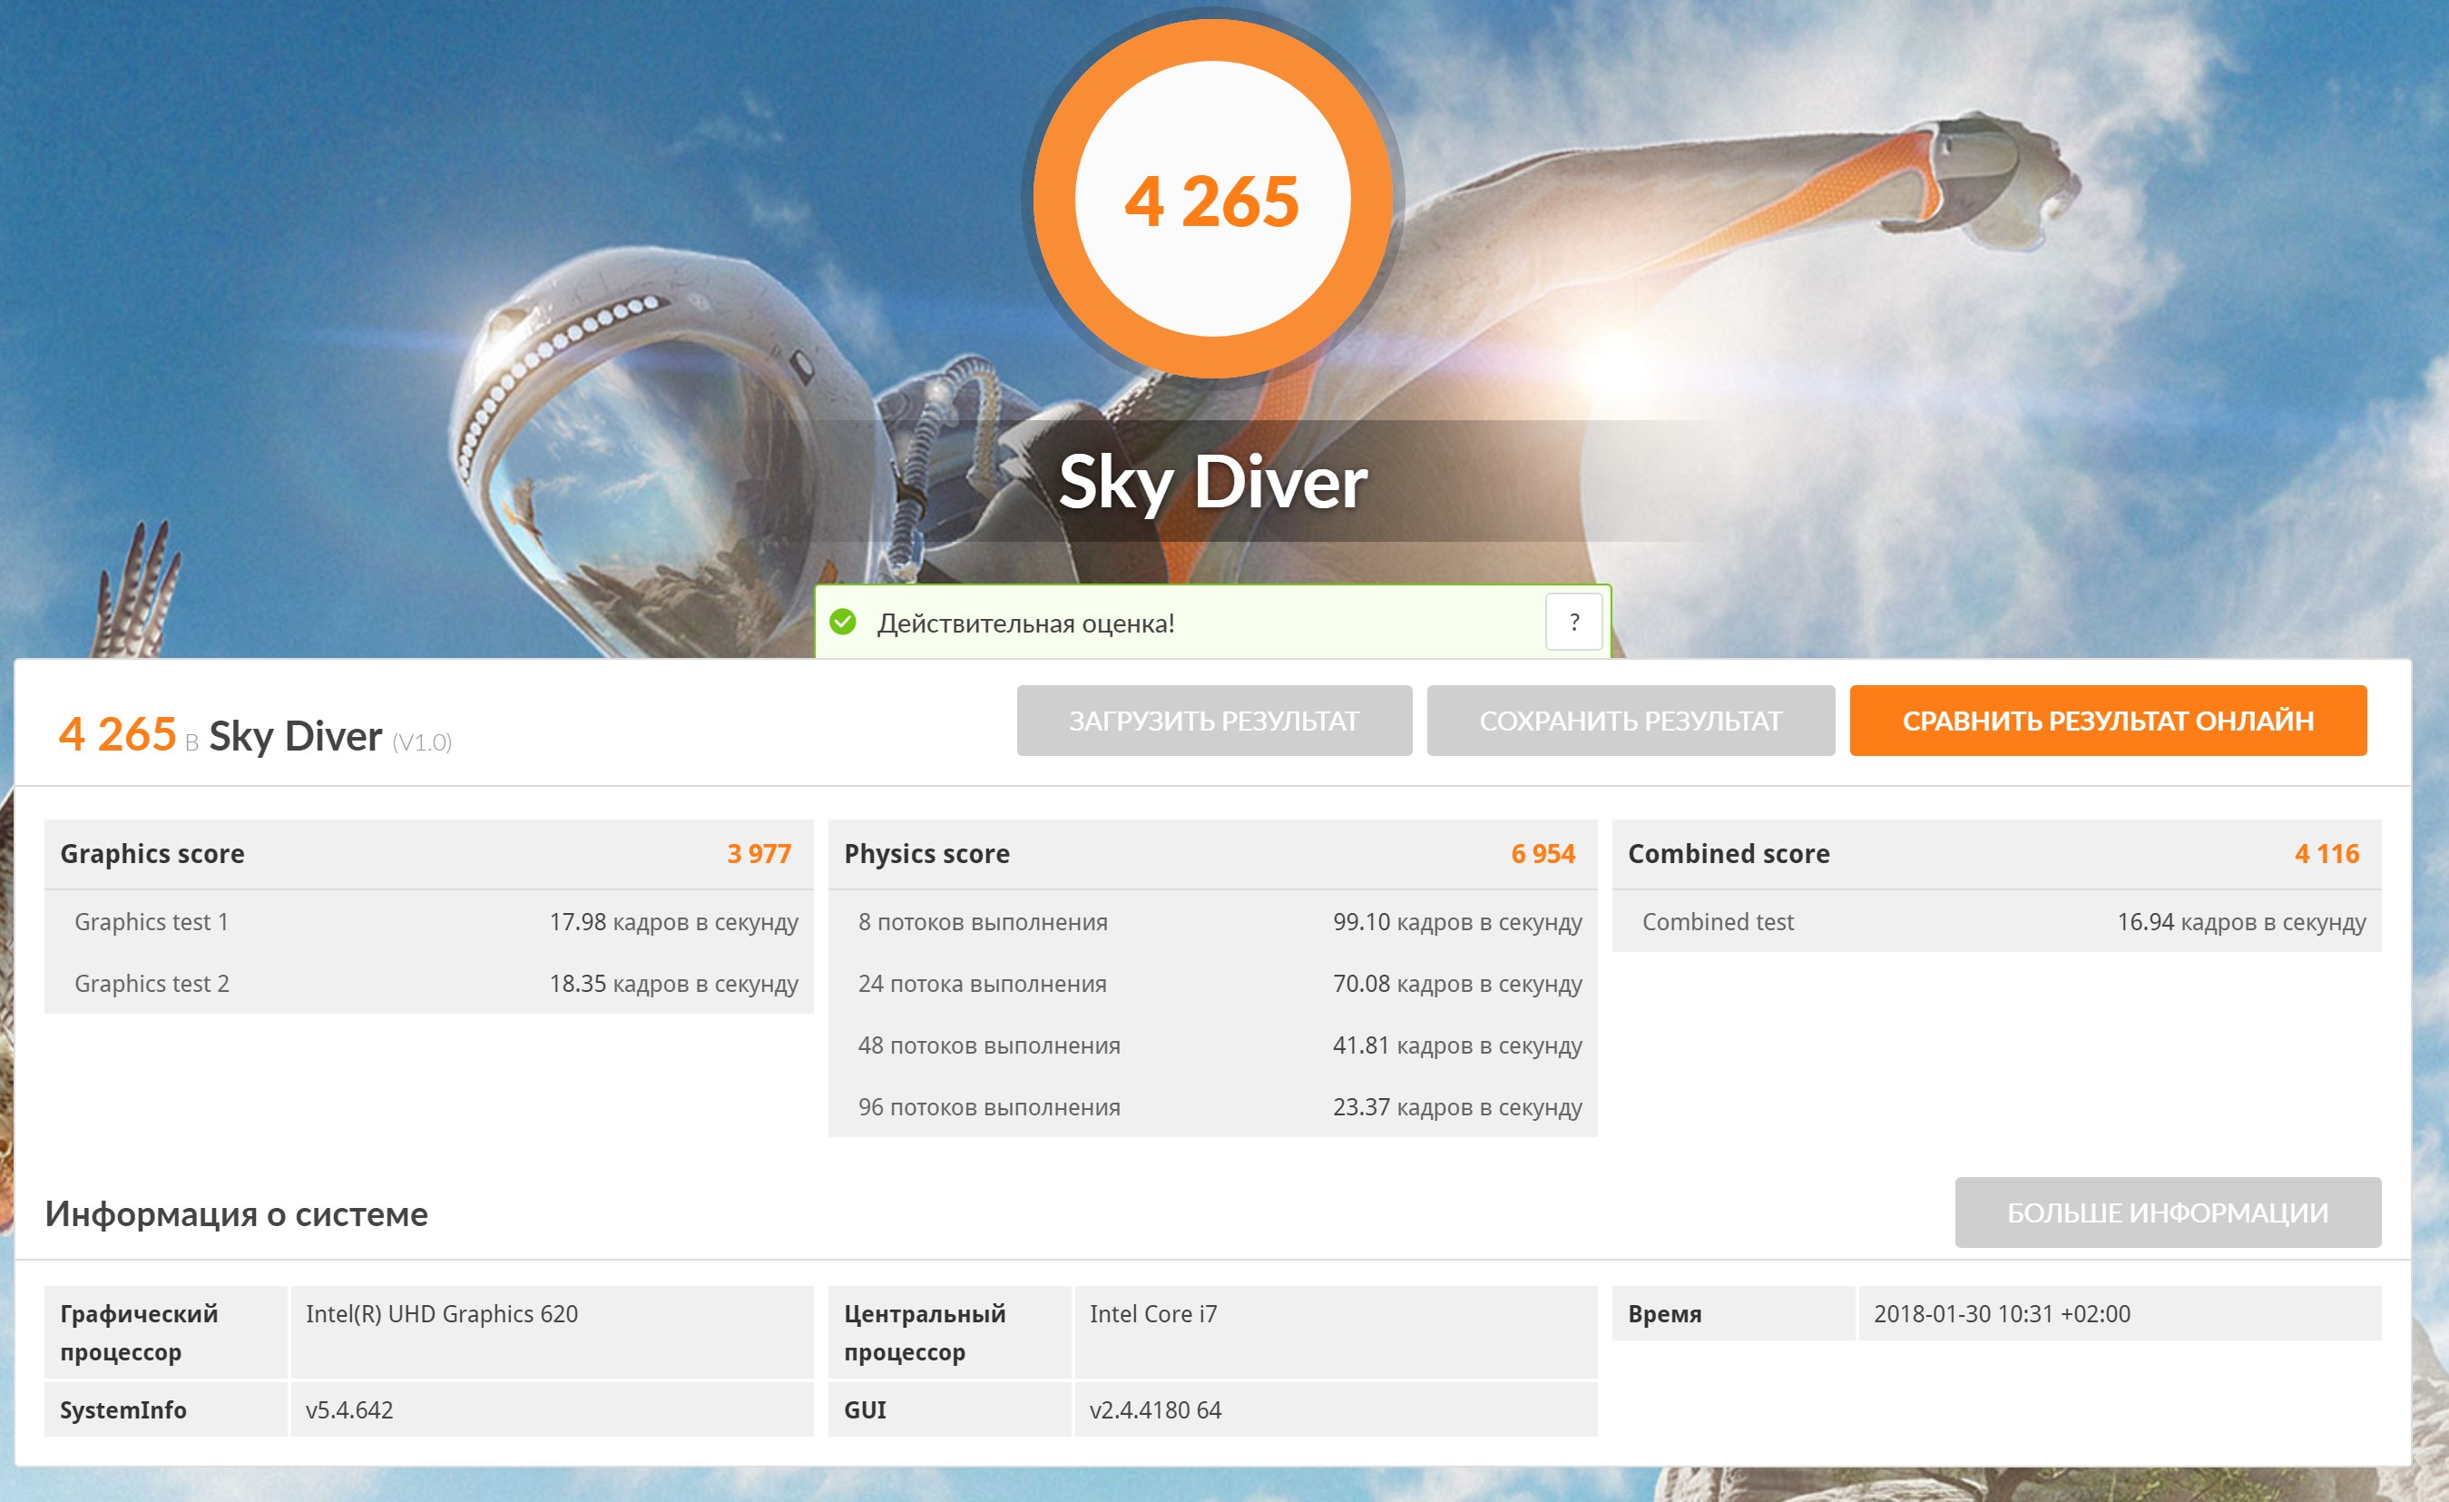Screen dimensions: 2449x1502
Task: Click the Графический процессор label
Action: pos(139,1333)
